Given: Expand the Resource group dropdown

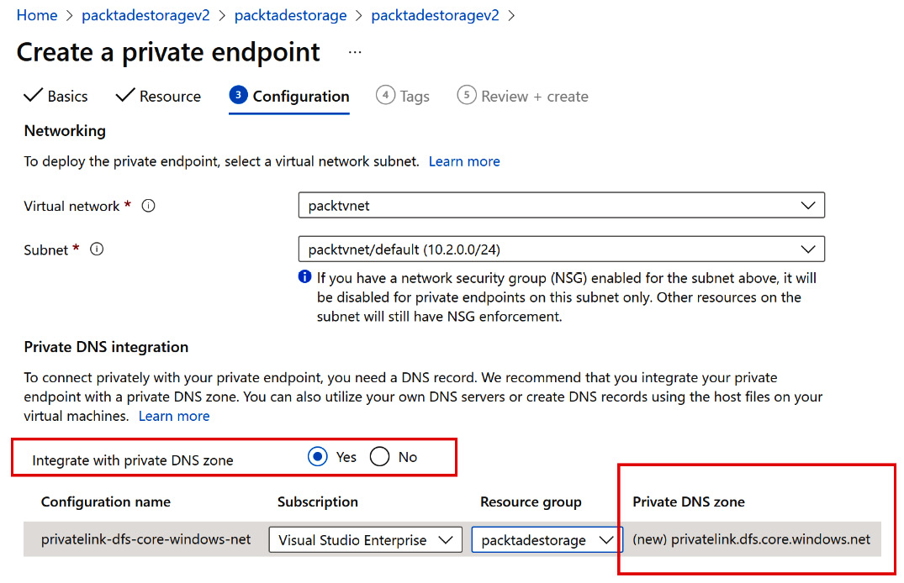Looking at the screenshot, I should click(x=544, y=540).
